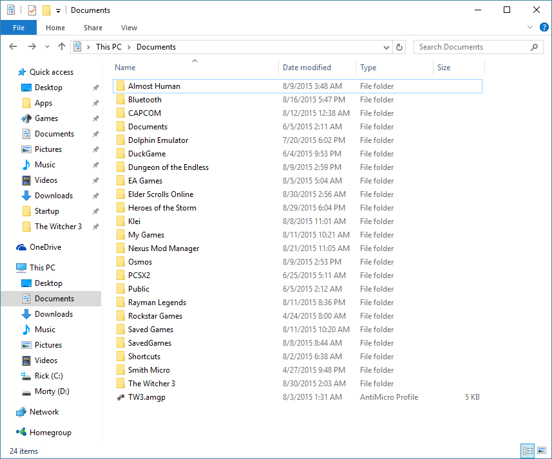The image size is (552, 459).
Task: Click the Downloads arrow icon under Quick access
Action: coord(26,196)
